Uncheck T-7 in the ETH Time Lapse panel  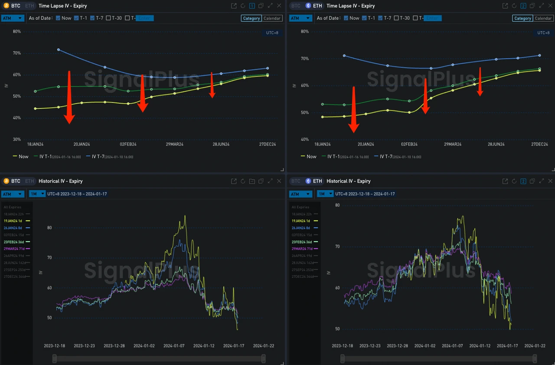pyautogui.click(x=381, y=18)
